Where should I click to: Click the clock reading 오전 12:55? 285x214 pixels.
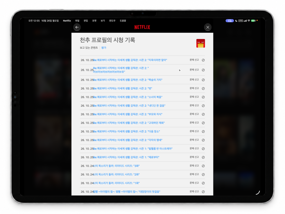[x=34, y=21]
